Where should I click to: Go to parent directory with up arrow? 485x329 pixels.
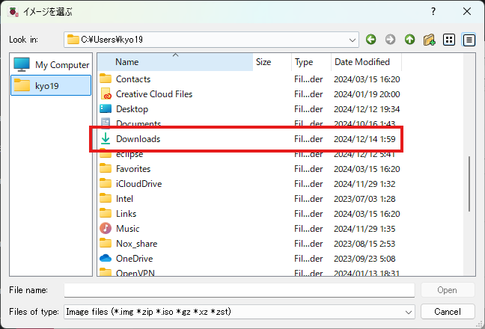(410, 40)
